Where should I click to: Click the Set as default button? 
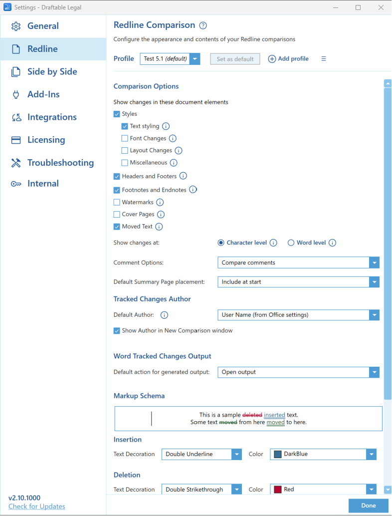coord(235,59)
